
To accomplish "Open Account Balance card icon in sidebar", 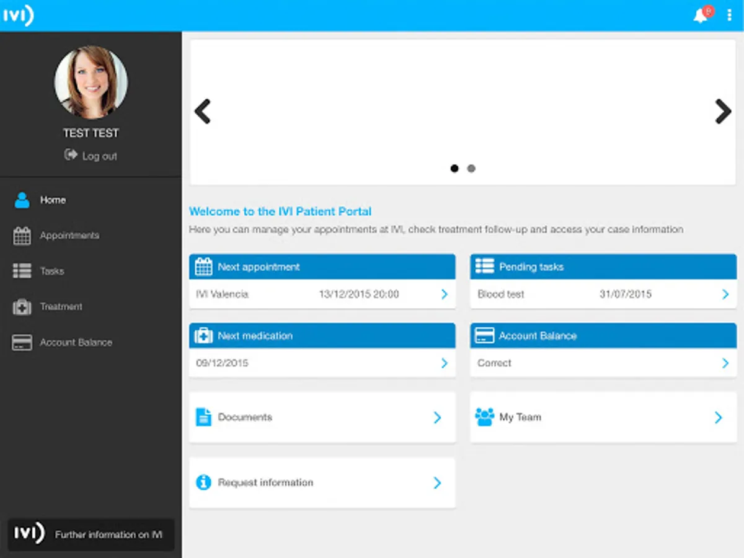I will point(22,342).
